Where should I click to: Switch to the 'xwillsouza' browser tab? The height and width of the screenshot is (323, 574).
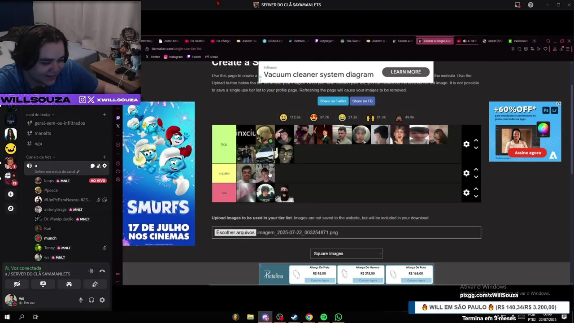[518, 41]
